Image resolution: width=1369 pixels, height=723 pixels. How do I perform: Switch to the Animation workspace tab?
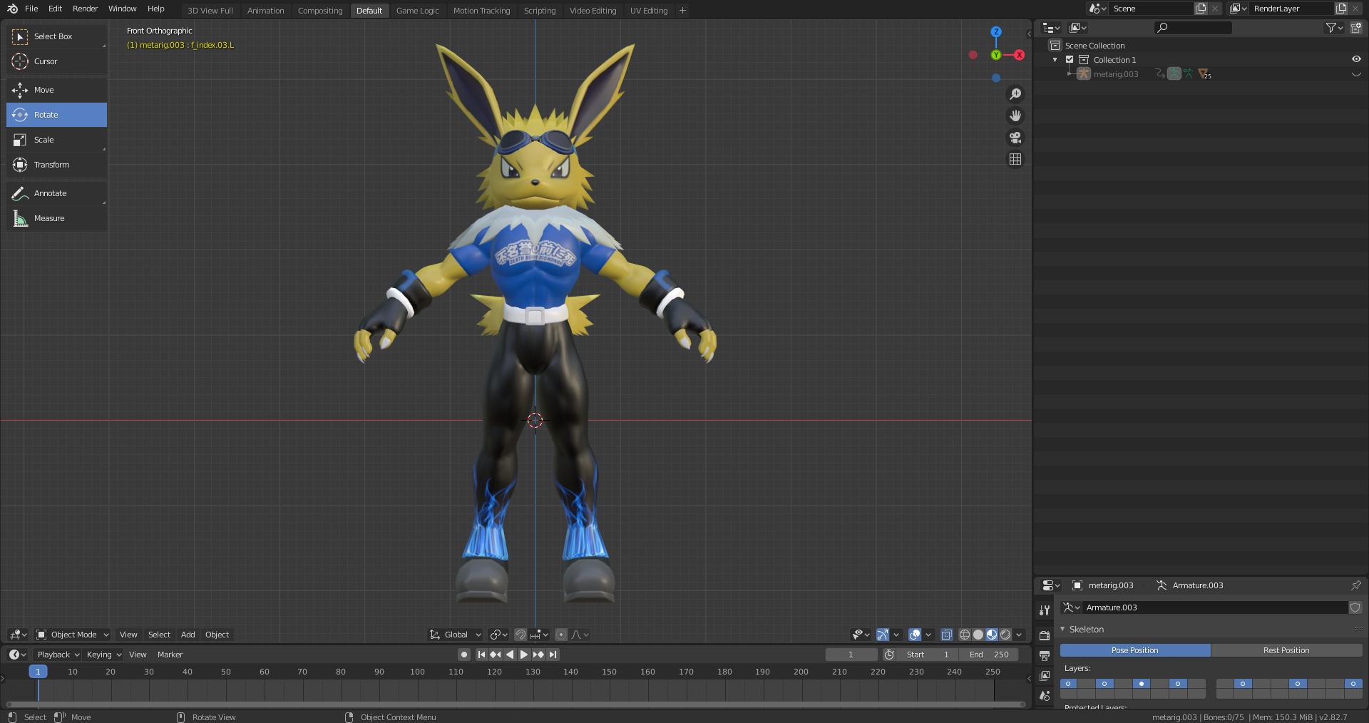(x=265, y=11)
